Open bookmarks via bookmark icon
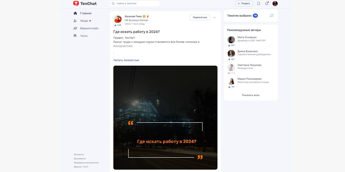Viewport: 345px width, 172px height. 258,3
